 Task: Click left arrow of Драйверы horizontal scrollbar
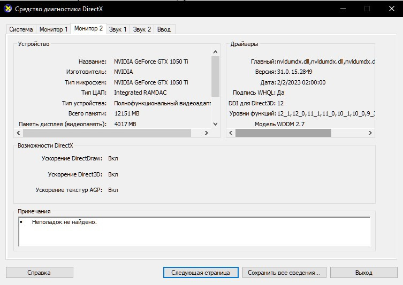click(x=231, y=133)
